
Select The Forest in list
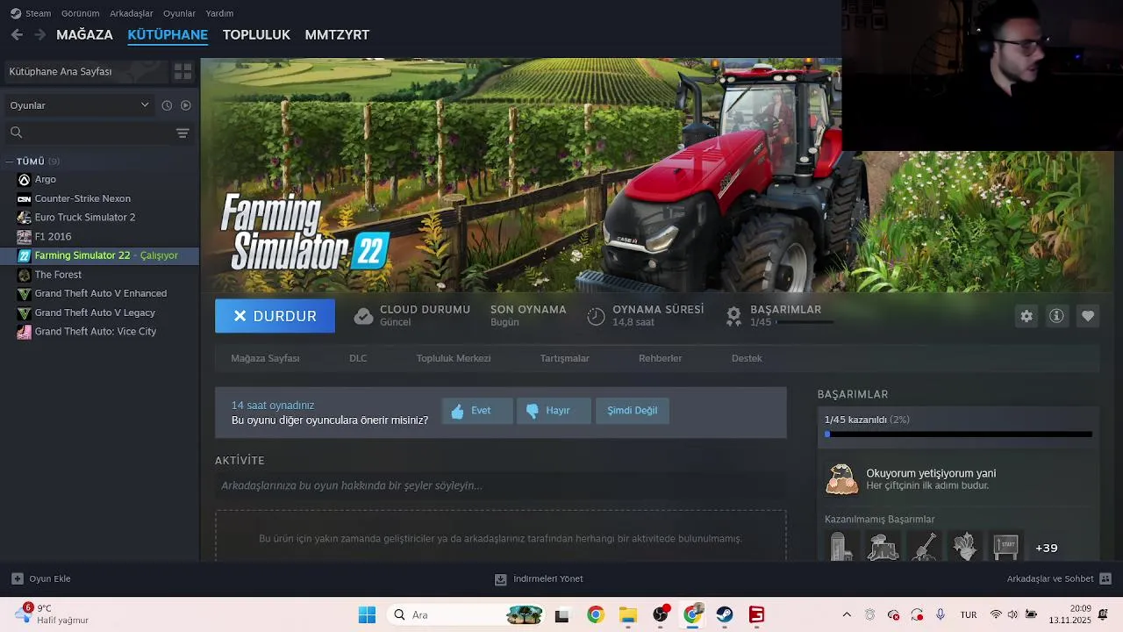58,275
